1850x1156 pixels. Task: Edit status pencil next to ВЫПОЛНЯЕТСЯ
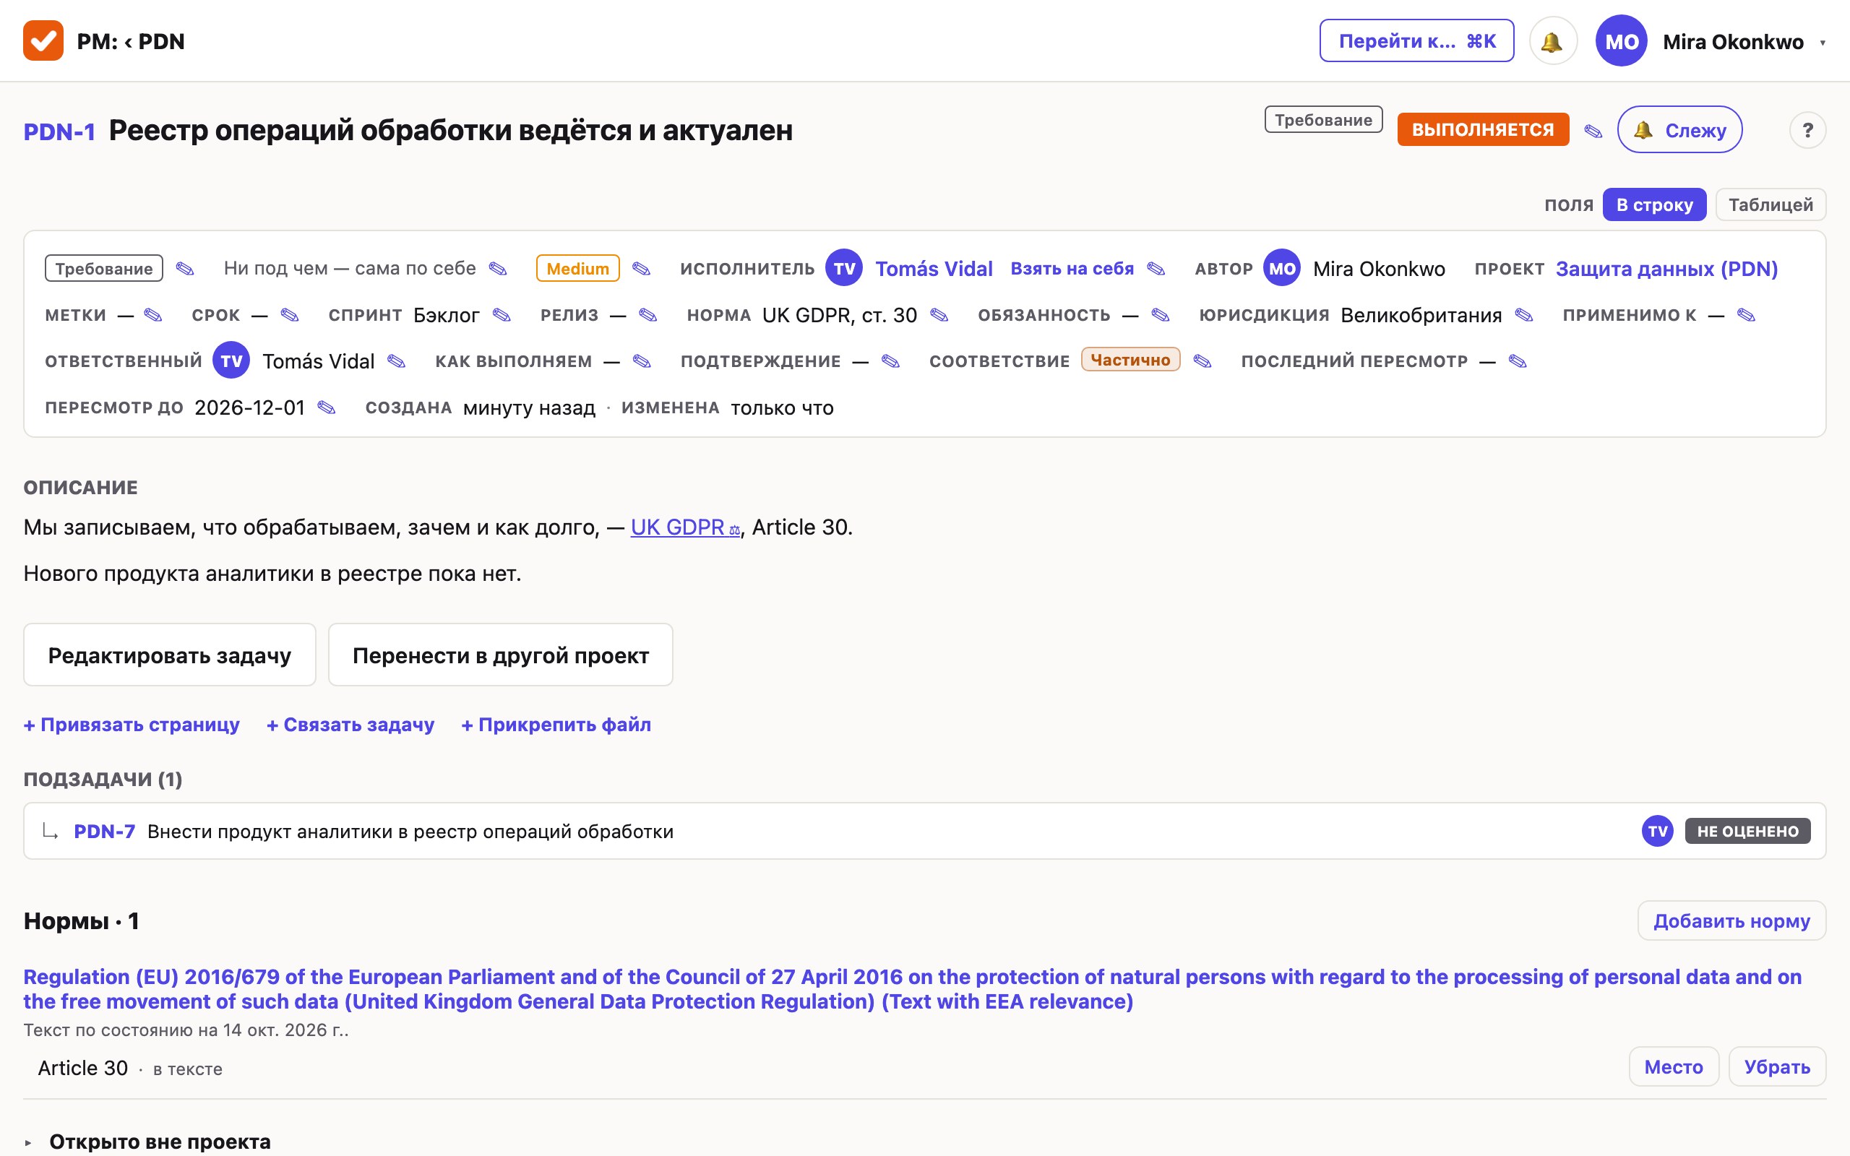1593,131
